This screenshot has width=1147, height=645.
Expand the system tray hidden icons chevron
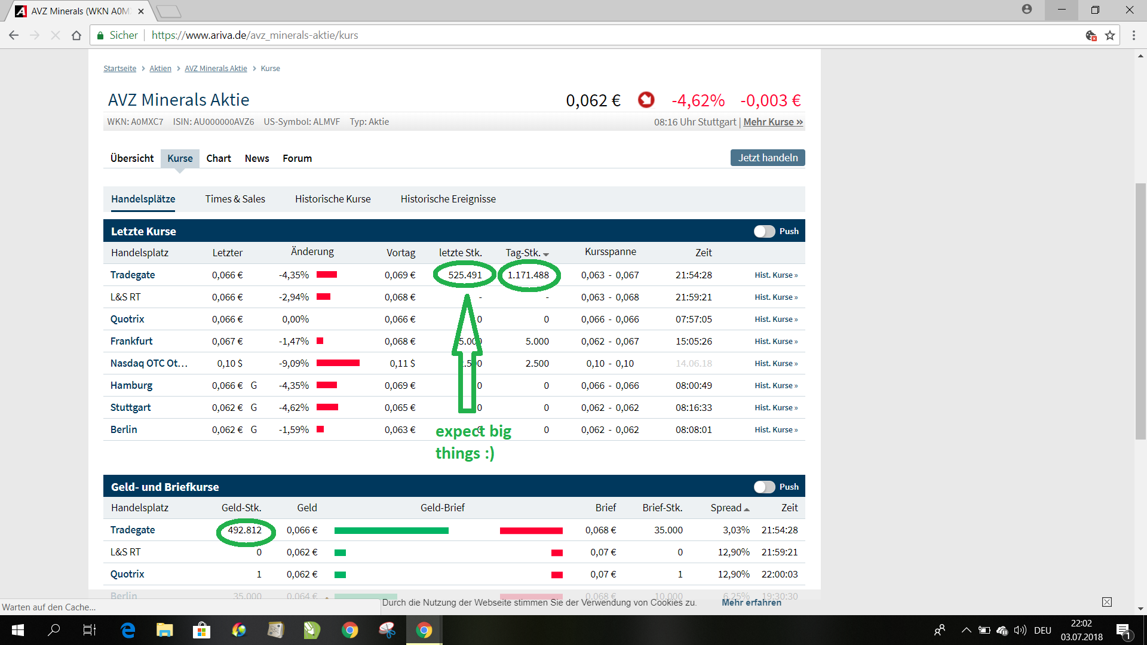966,630
